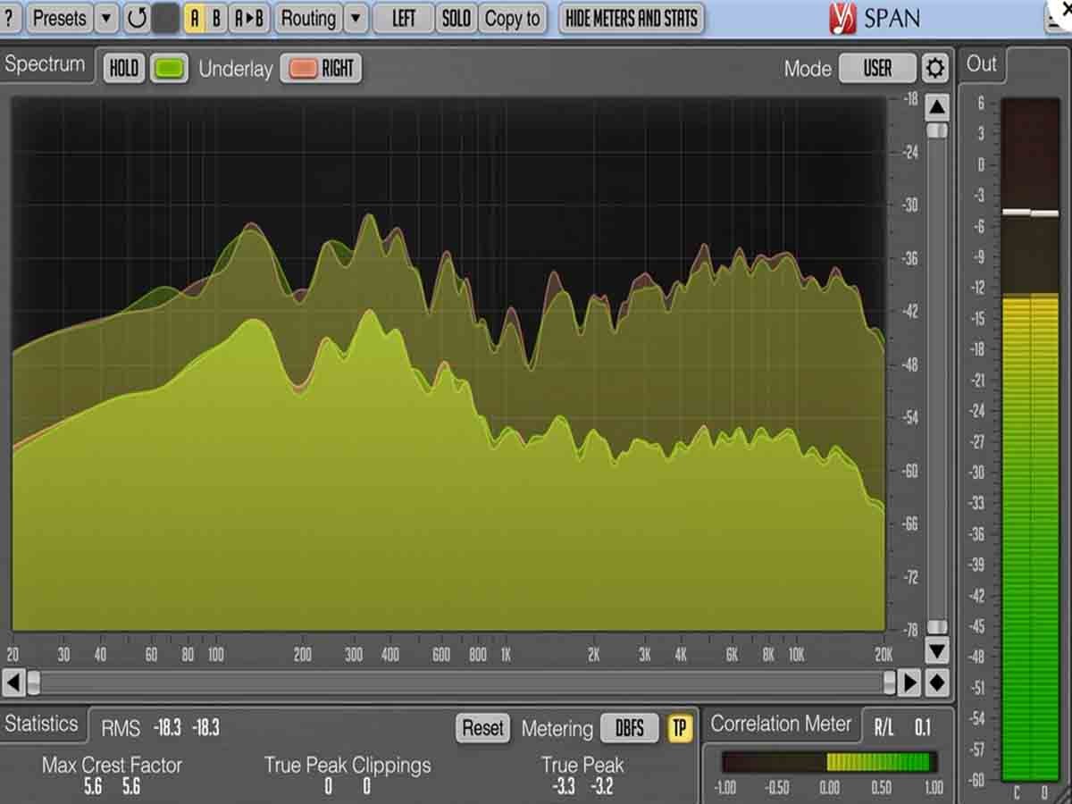Open the Mode USER selector
The height and width of the screenshot is (804, 1072).
pyautogui.click(x=876, y=68)
